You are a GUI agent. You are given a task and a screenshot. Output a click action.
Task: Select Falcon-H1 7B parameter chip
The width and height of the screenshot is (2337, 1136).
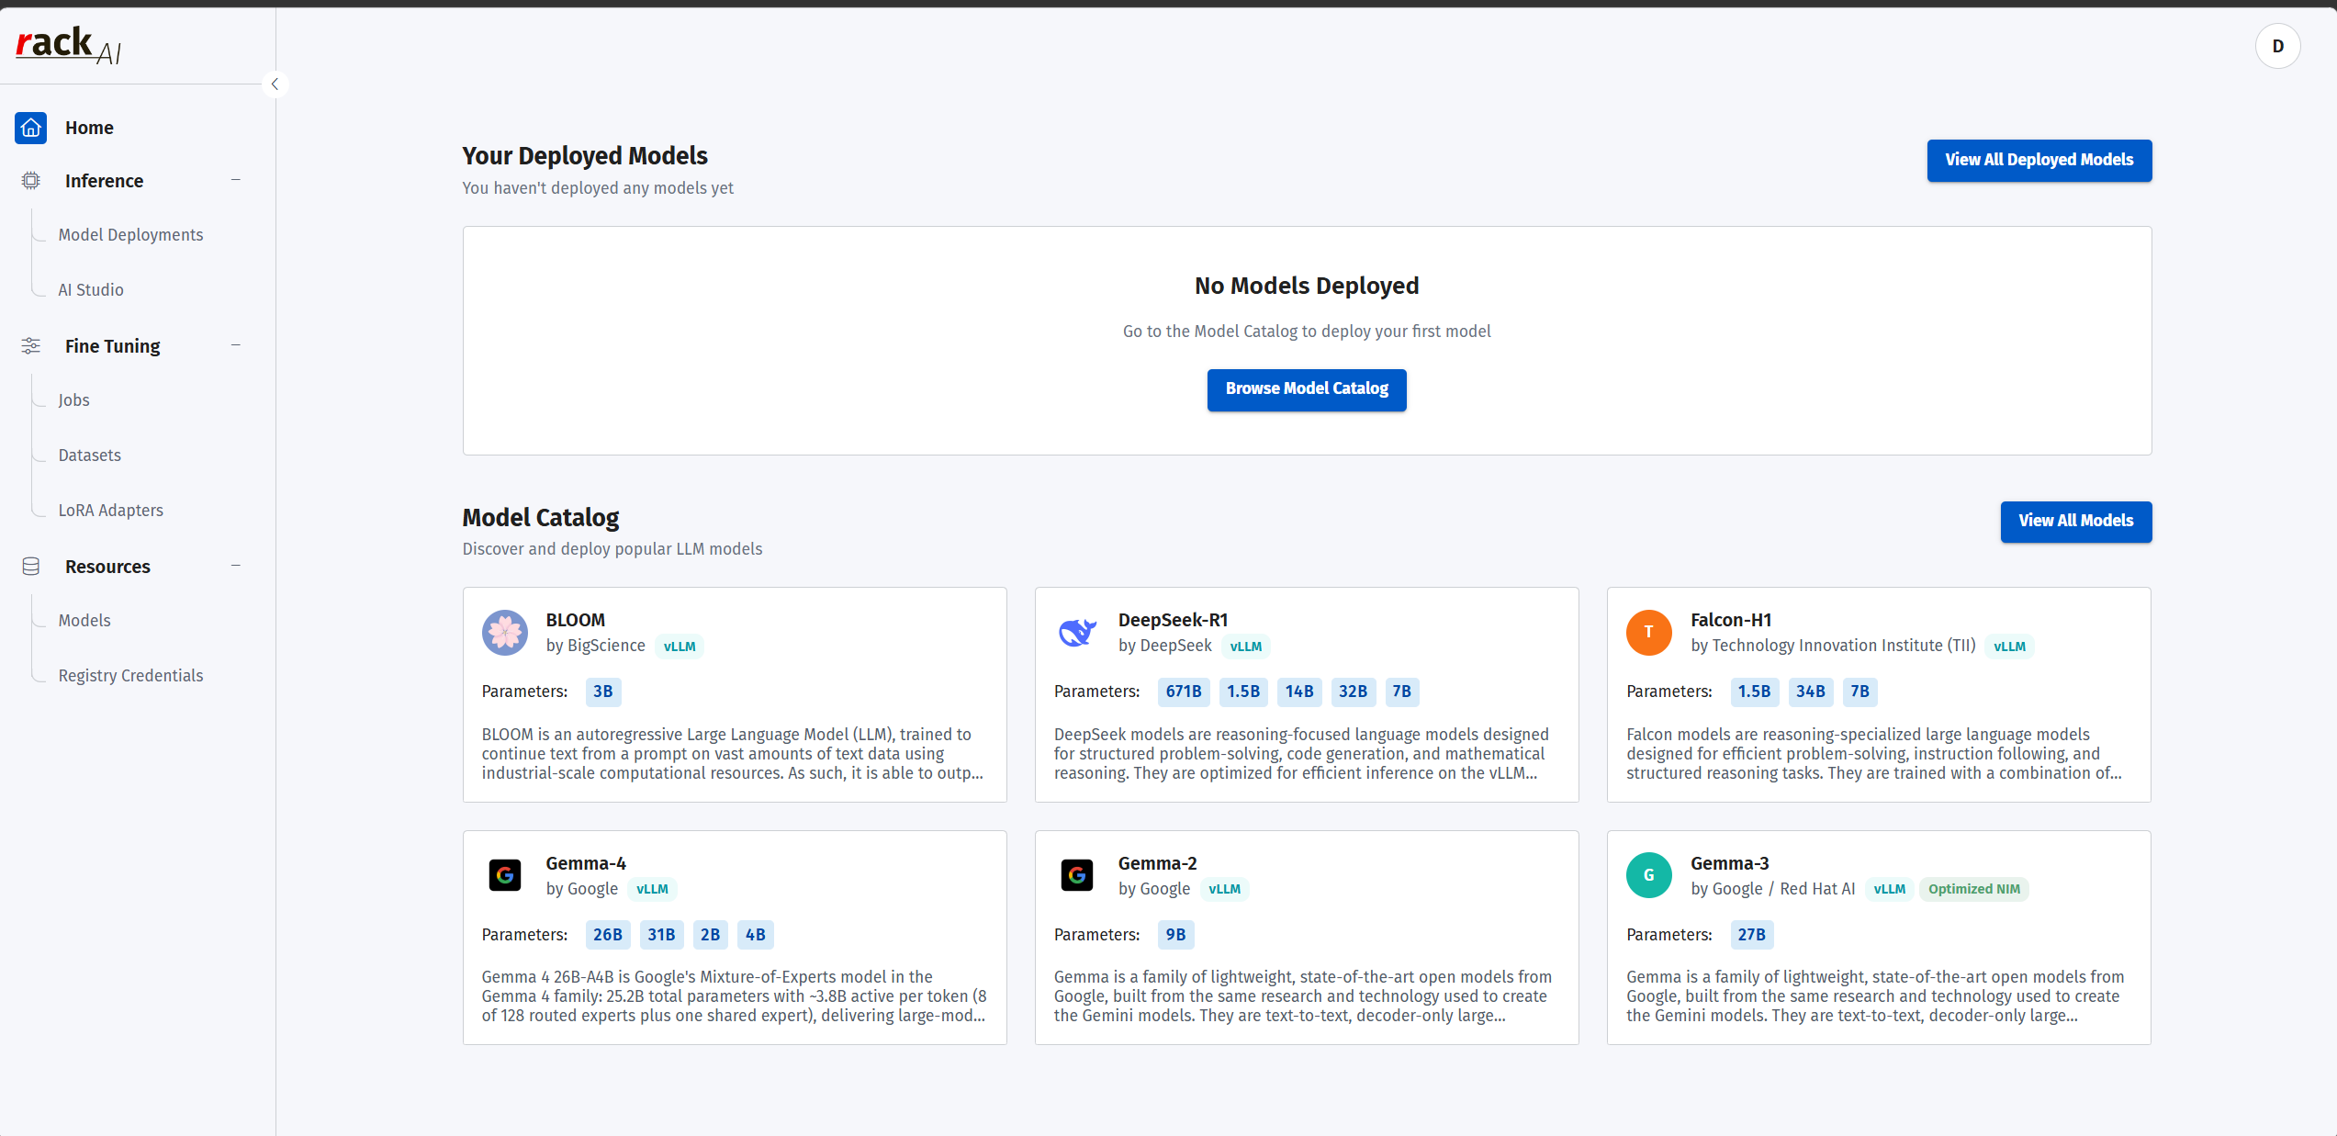coord(1859,692)
